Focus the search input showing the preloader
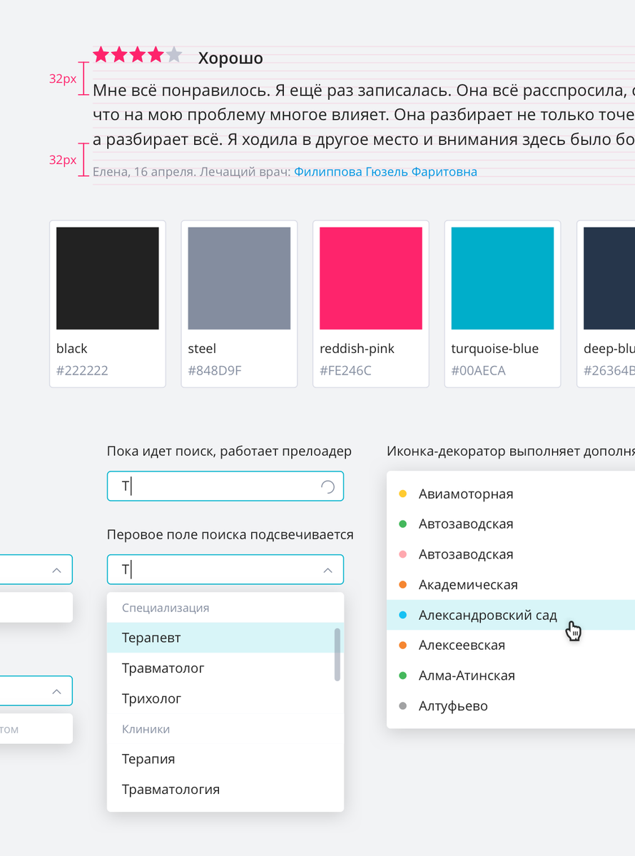This screenshot has height=856, width=635. point(225,486)
